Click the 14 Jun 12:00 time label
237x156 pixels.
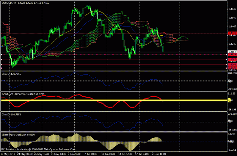(x=125, y=154)
